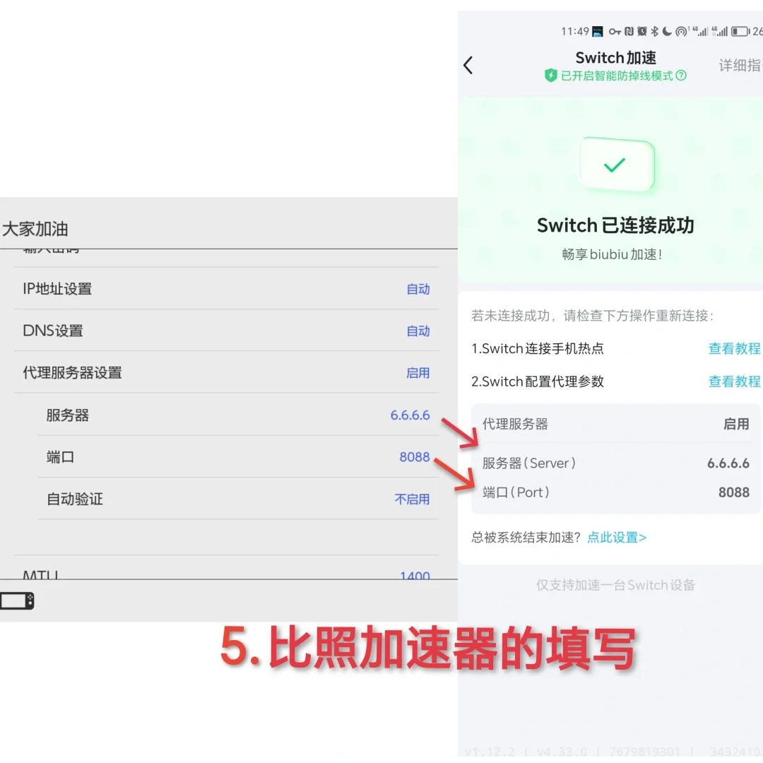This screenshot has width=763, height=763.
Task: Tap the hotspot icon in status bar
Action: [x=681, y=32]
